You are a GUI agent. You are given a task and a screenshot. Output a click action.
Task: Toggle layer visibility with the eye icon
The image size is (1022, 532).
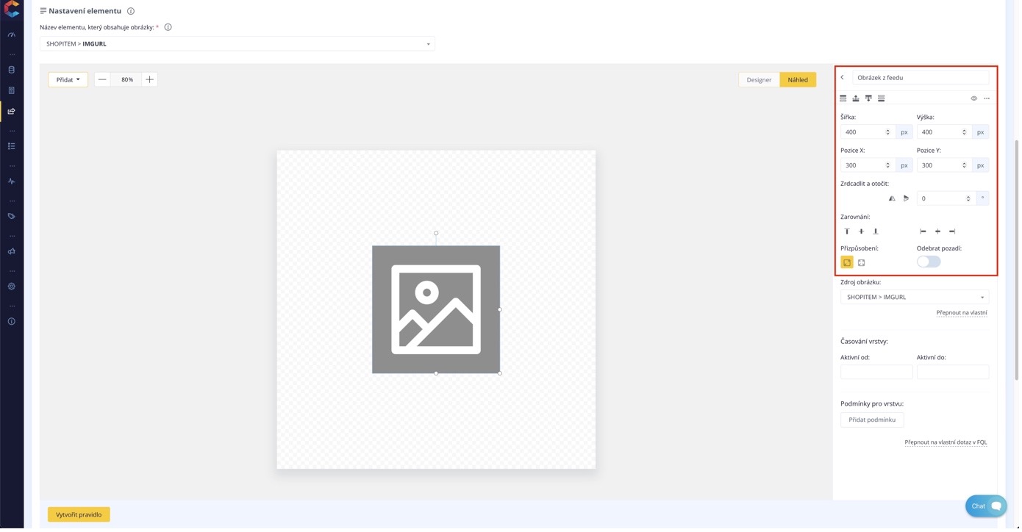(x=976, y=98)
